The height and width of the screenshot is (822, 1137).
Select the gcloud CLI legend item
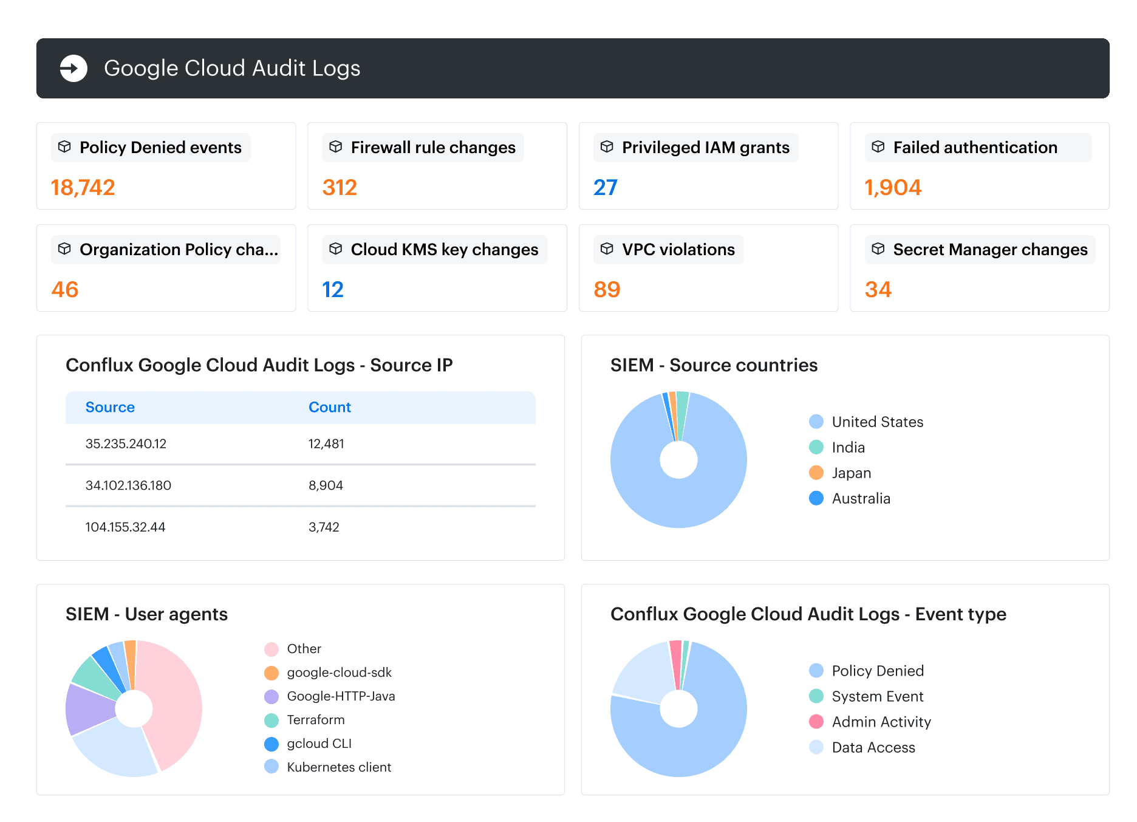[308, 744]
